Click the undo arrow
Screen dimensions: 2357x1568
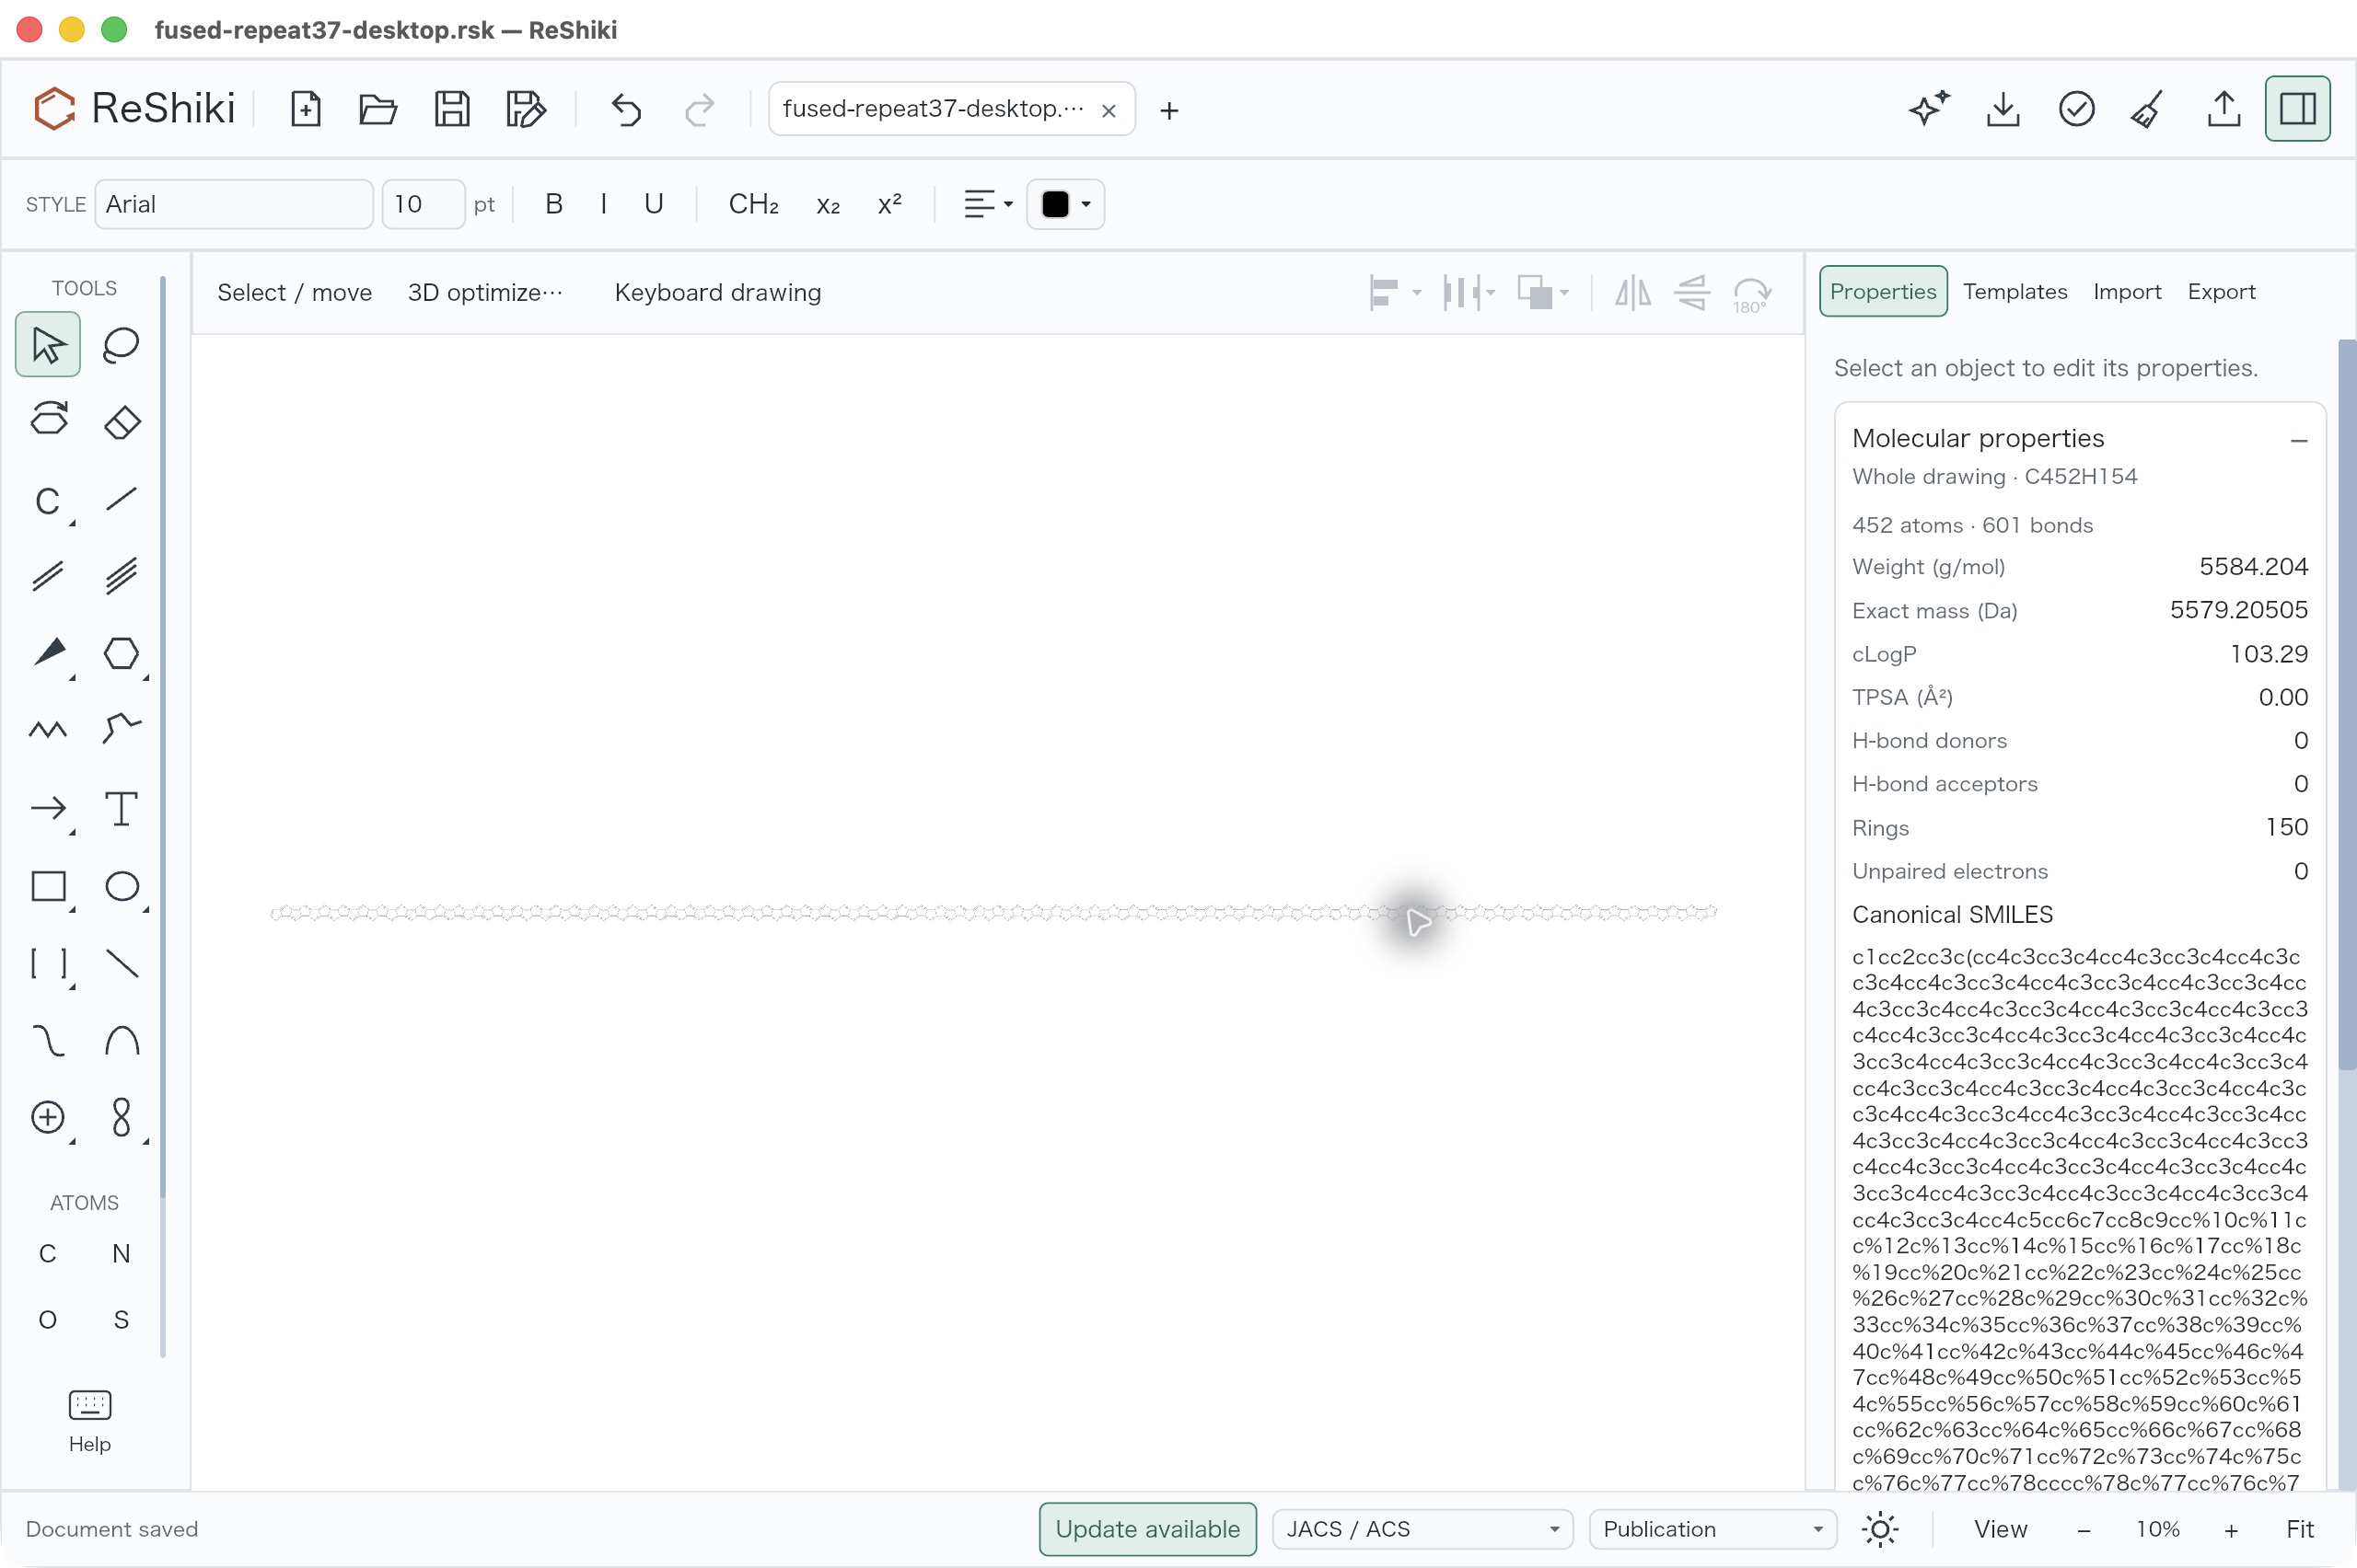point(626,109)
